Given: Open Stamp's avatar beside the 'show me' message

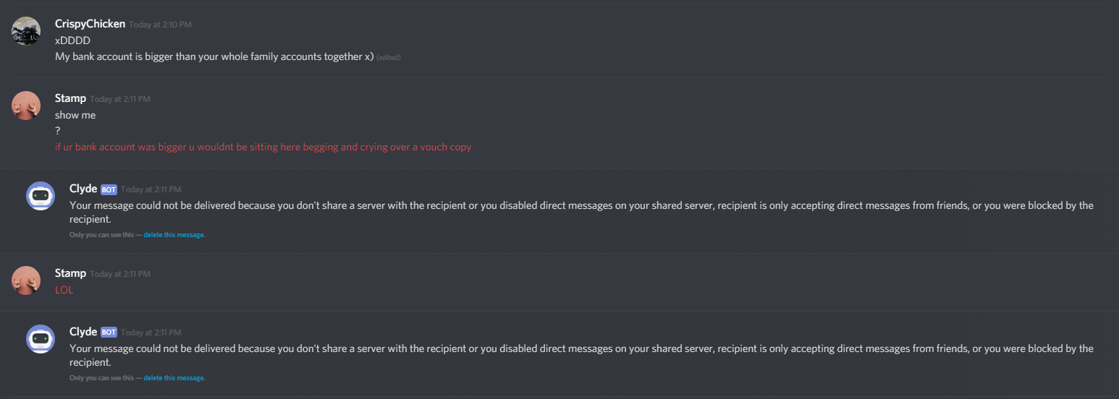Looking at the screenshot, I should pos(26,106).
